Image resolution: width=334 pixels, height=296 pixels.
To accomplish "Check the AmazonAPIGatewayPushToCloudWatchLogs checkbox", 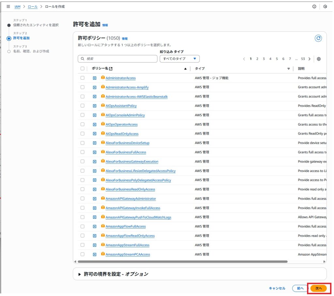I will [83, 217].
